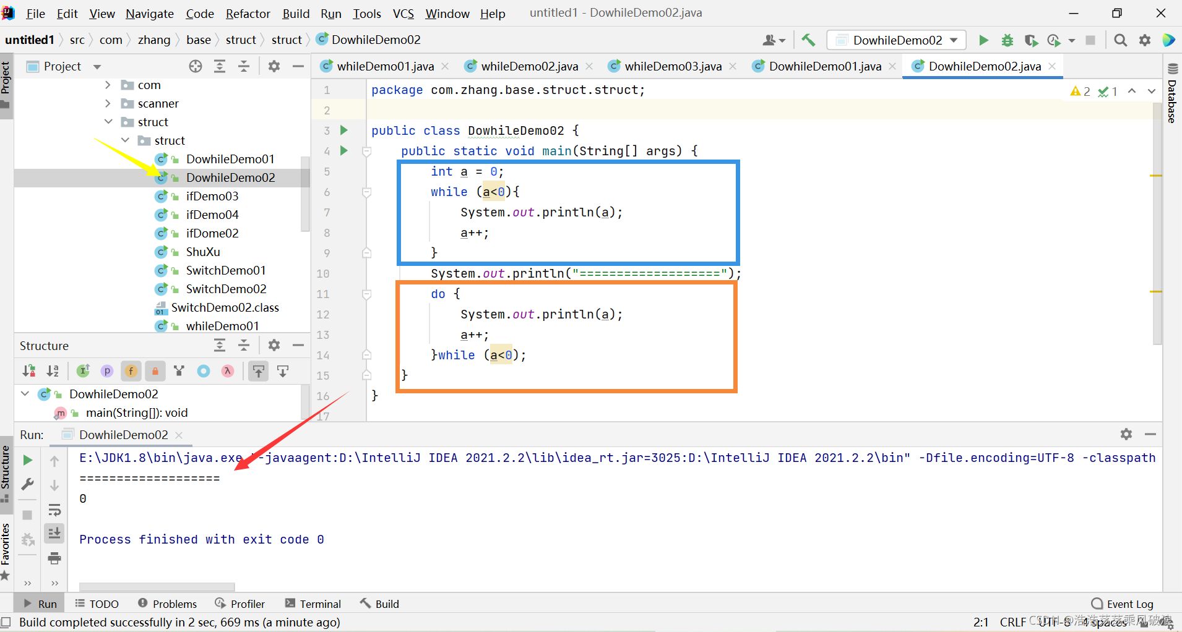Toggle Show Fields filter in Structure
Screen dimensions: 1182x632
pos(131,371)
